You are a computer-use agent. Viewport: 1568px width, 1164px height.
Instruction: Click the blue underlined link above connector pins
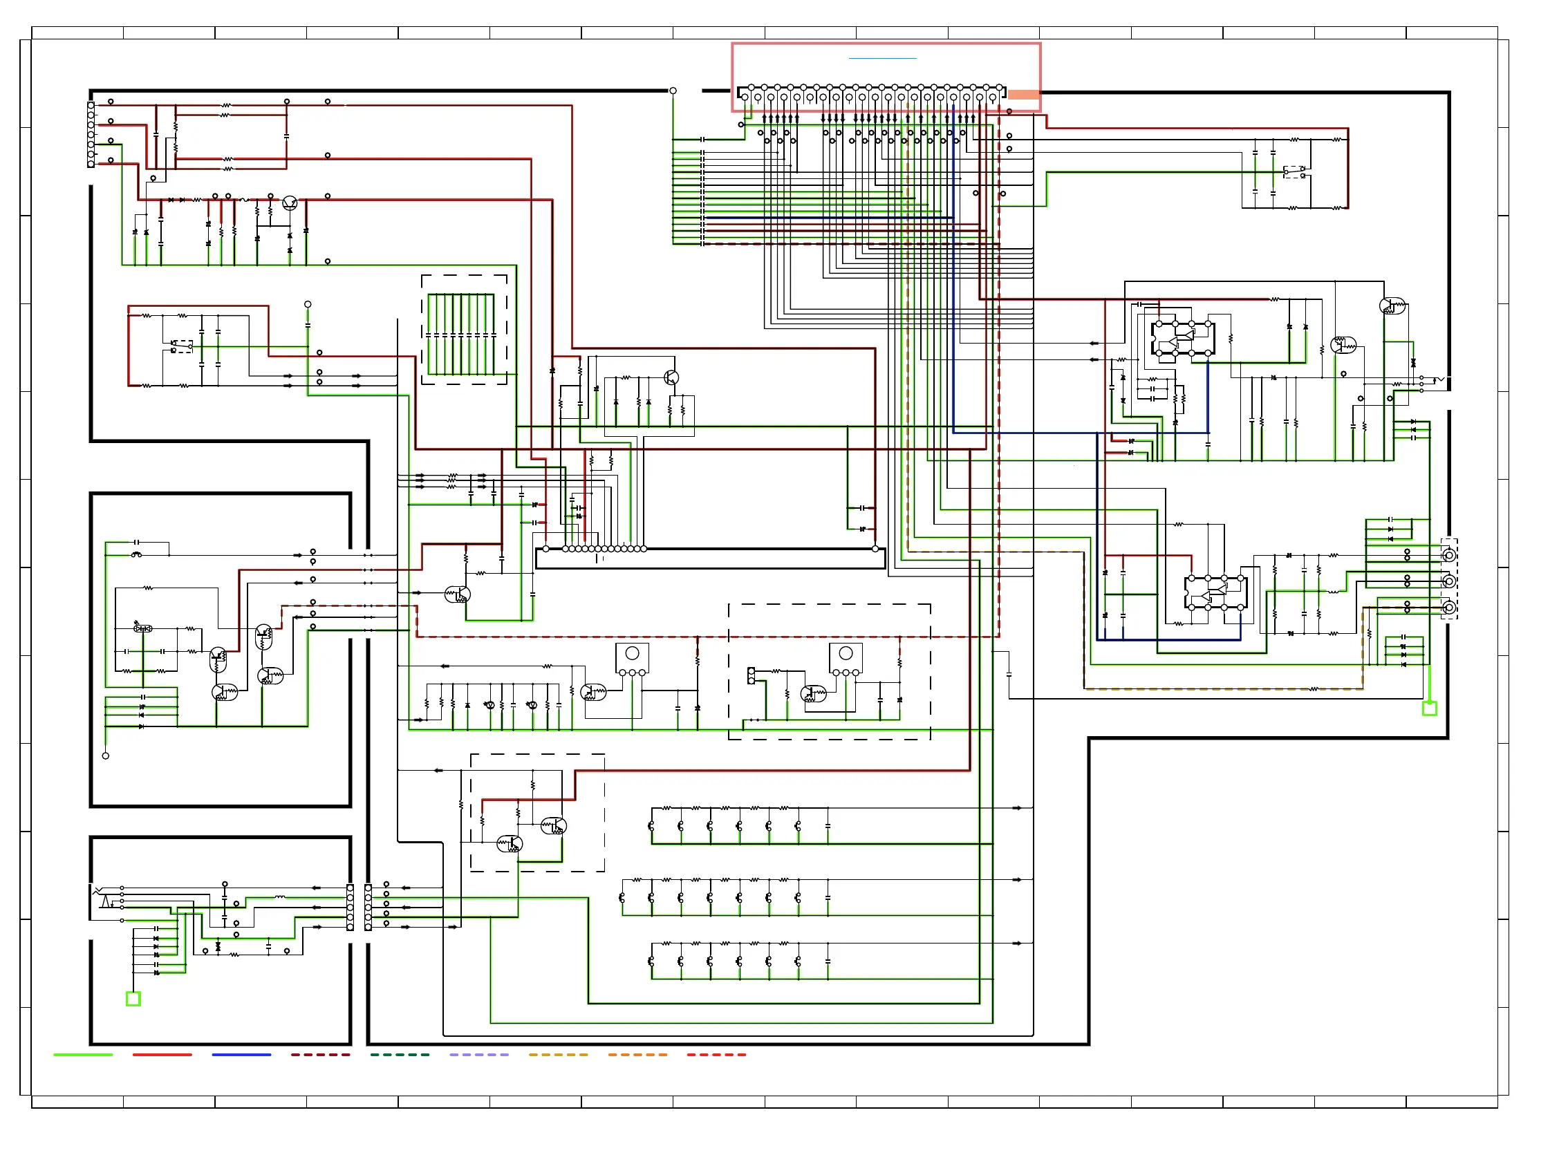pos(882,58)
